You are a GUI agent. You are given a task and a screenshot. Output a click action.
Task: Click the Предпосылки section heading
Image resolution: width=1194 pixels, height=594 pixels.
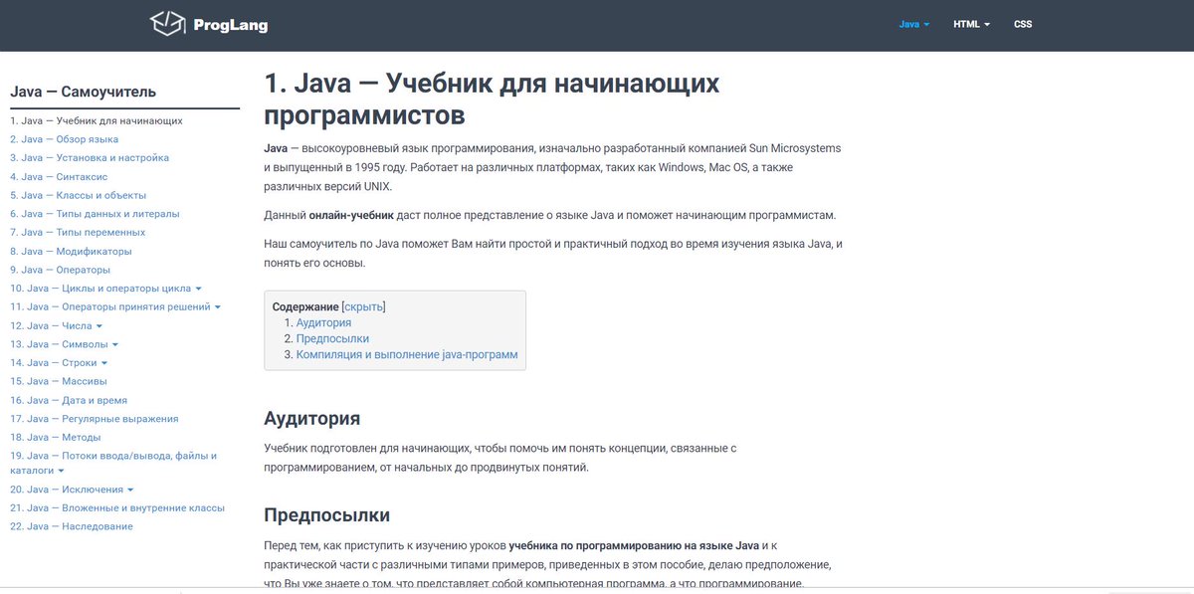tap(326, 515)
